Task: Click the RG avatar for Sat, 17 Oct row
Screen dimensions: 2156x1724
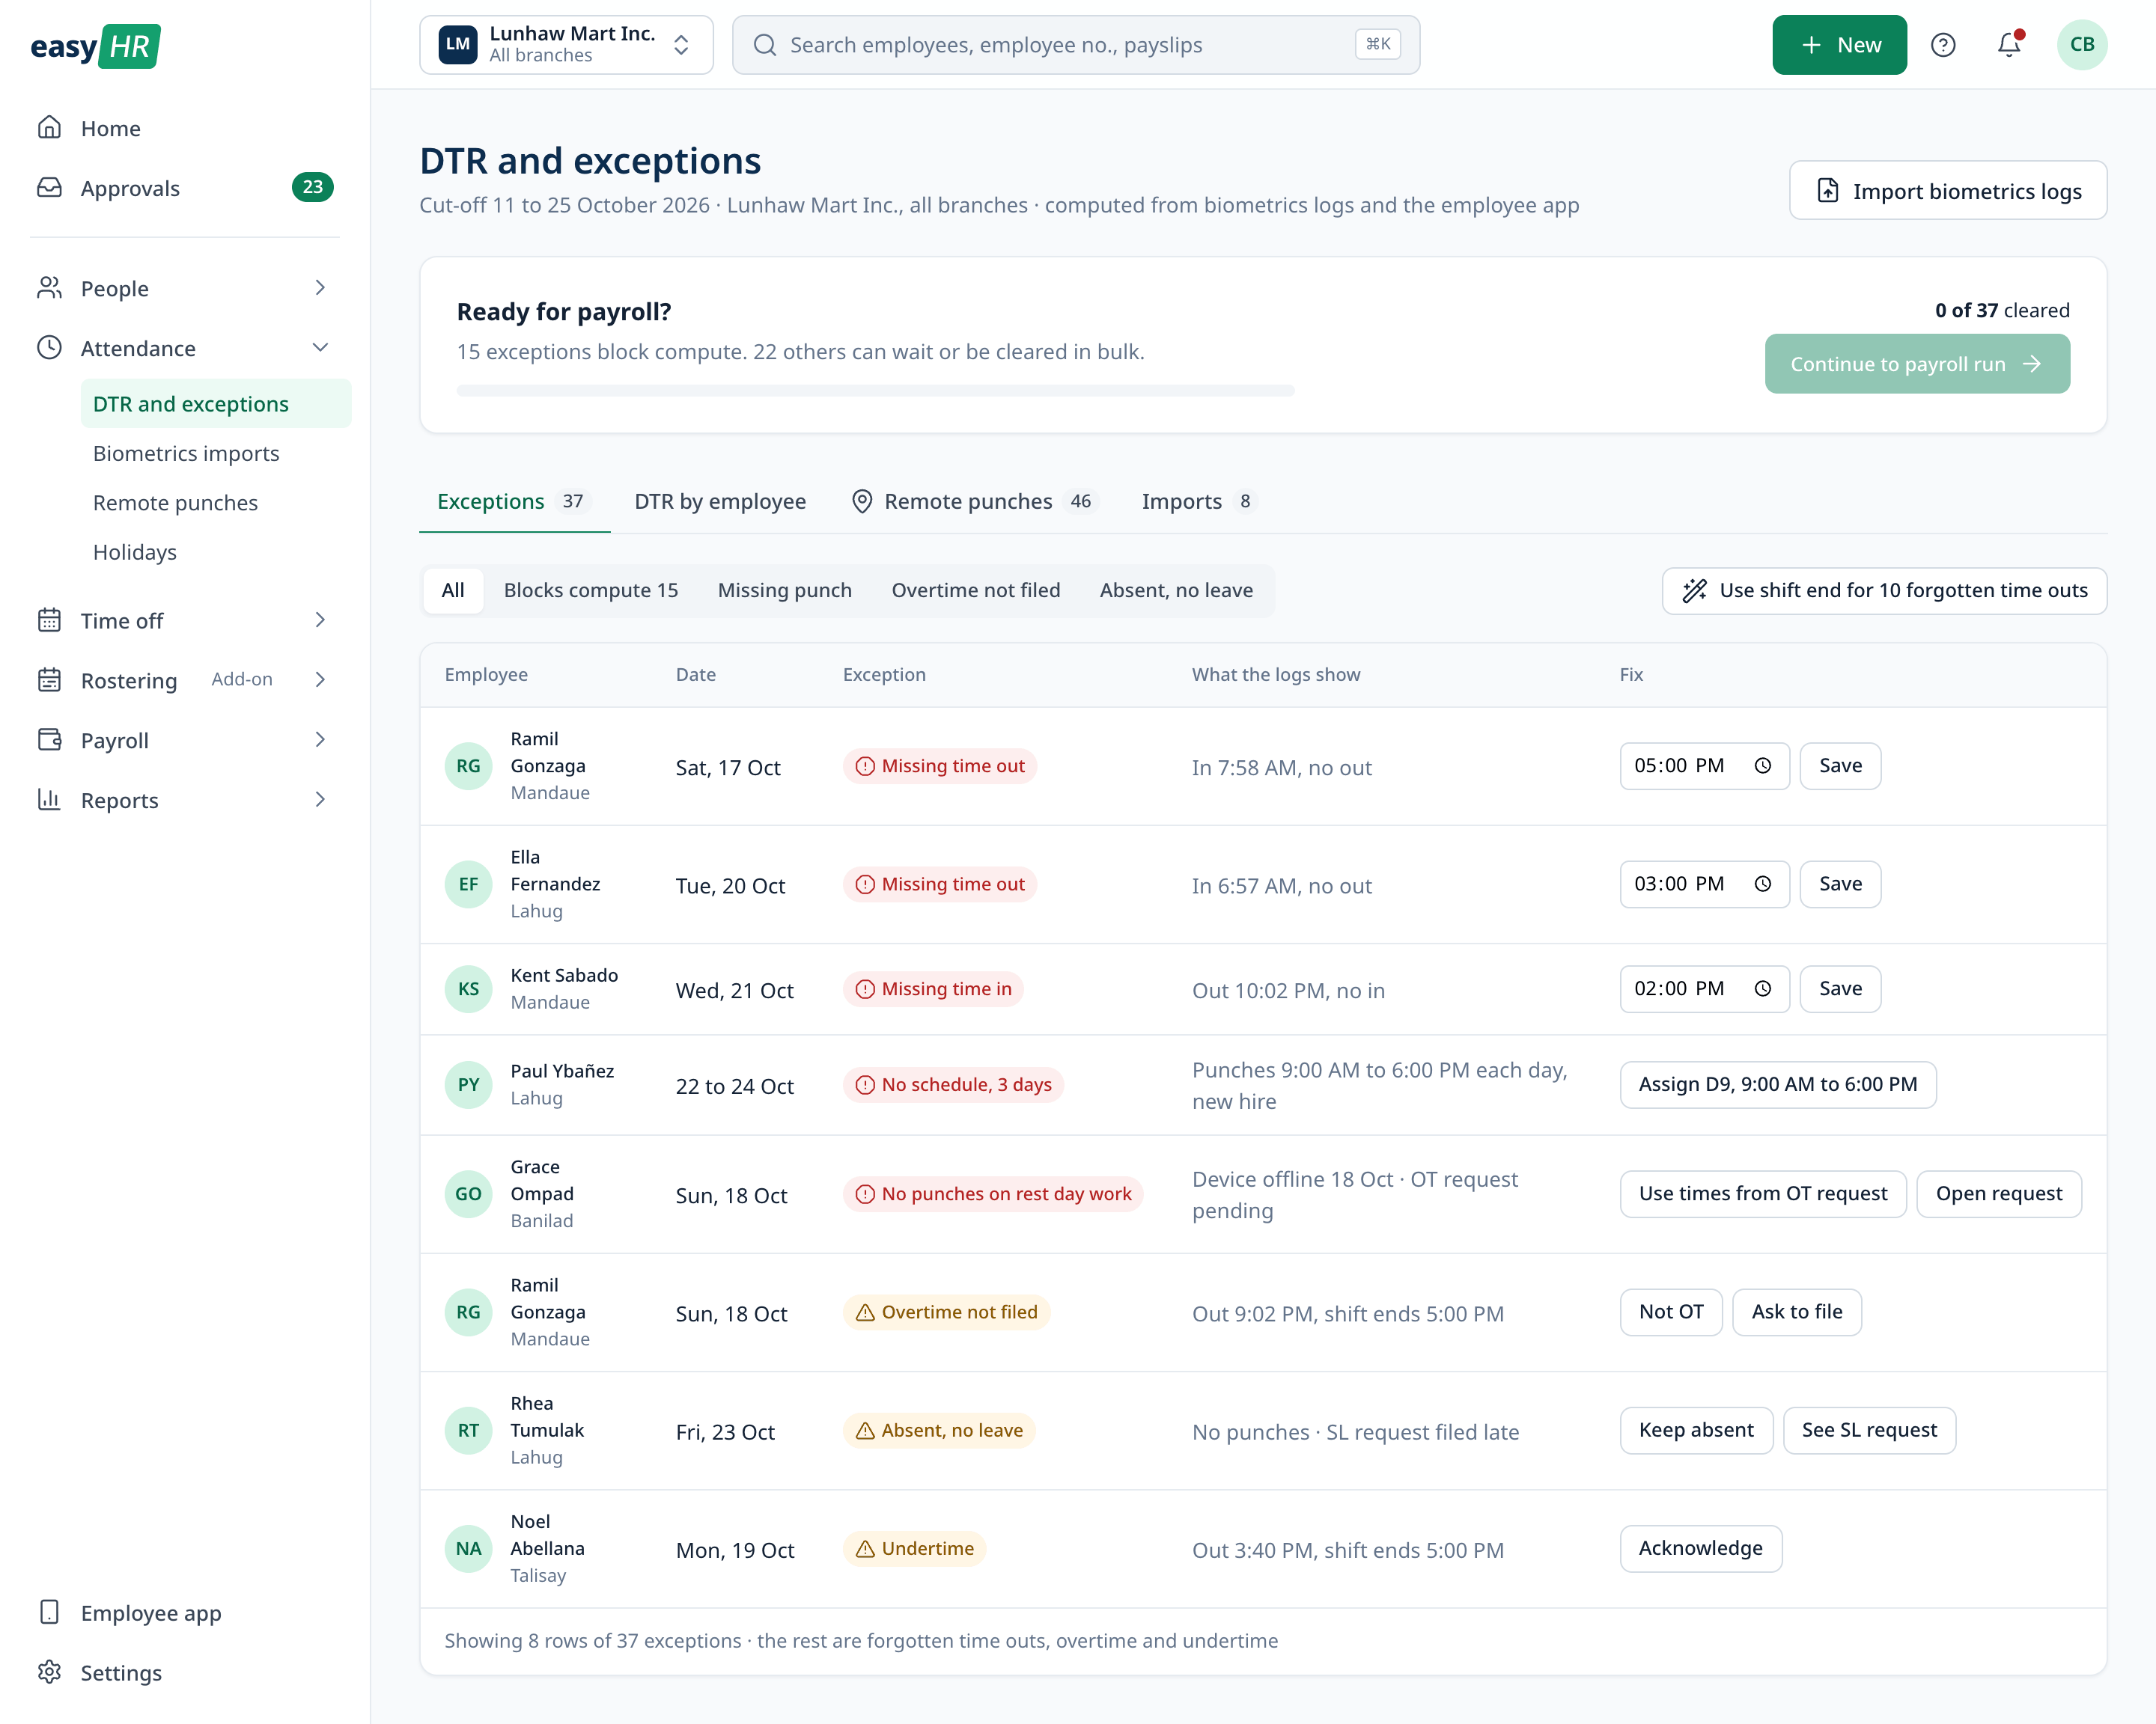Action: (x=468, y=766)
